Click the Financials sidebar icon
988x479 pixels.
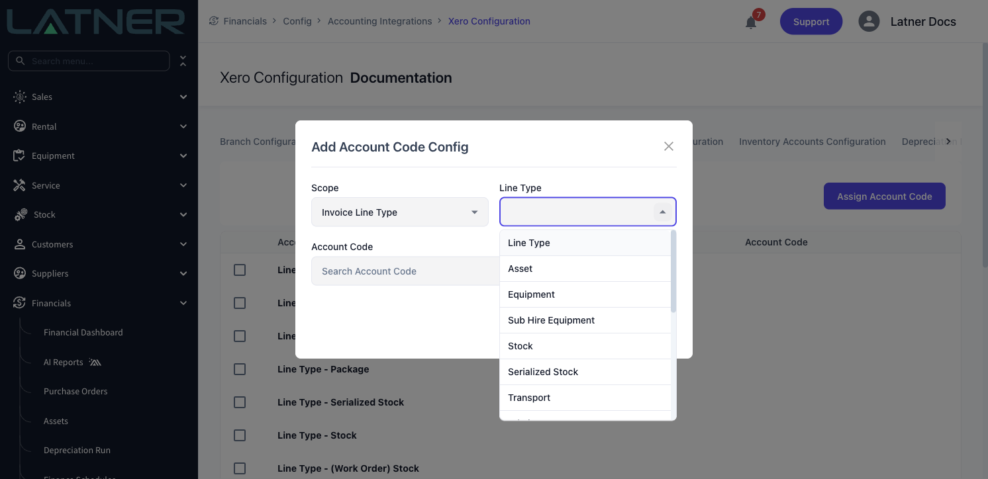[20, 303]
